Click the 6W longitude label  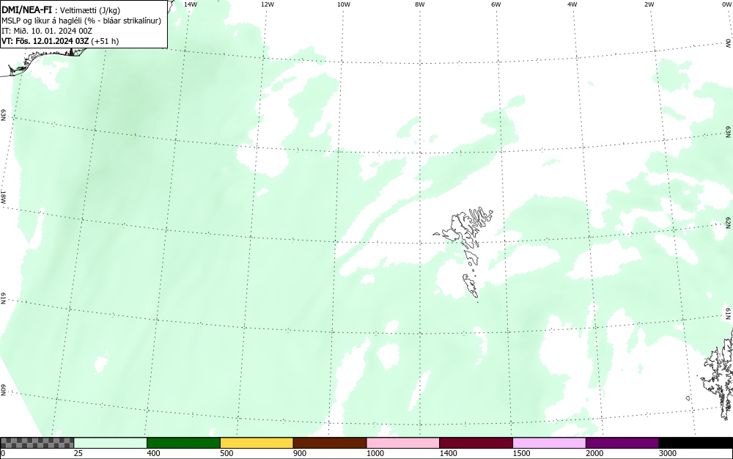coord(496,4)
